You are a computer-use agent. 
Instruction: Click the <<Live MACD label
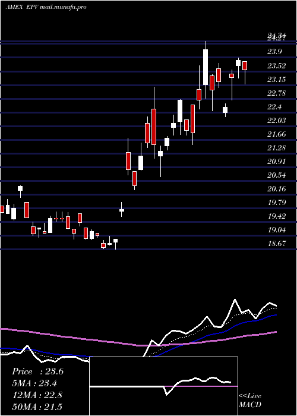[x=250, y=400]
